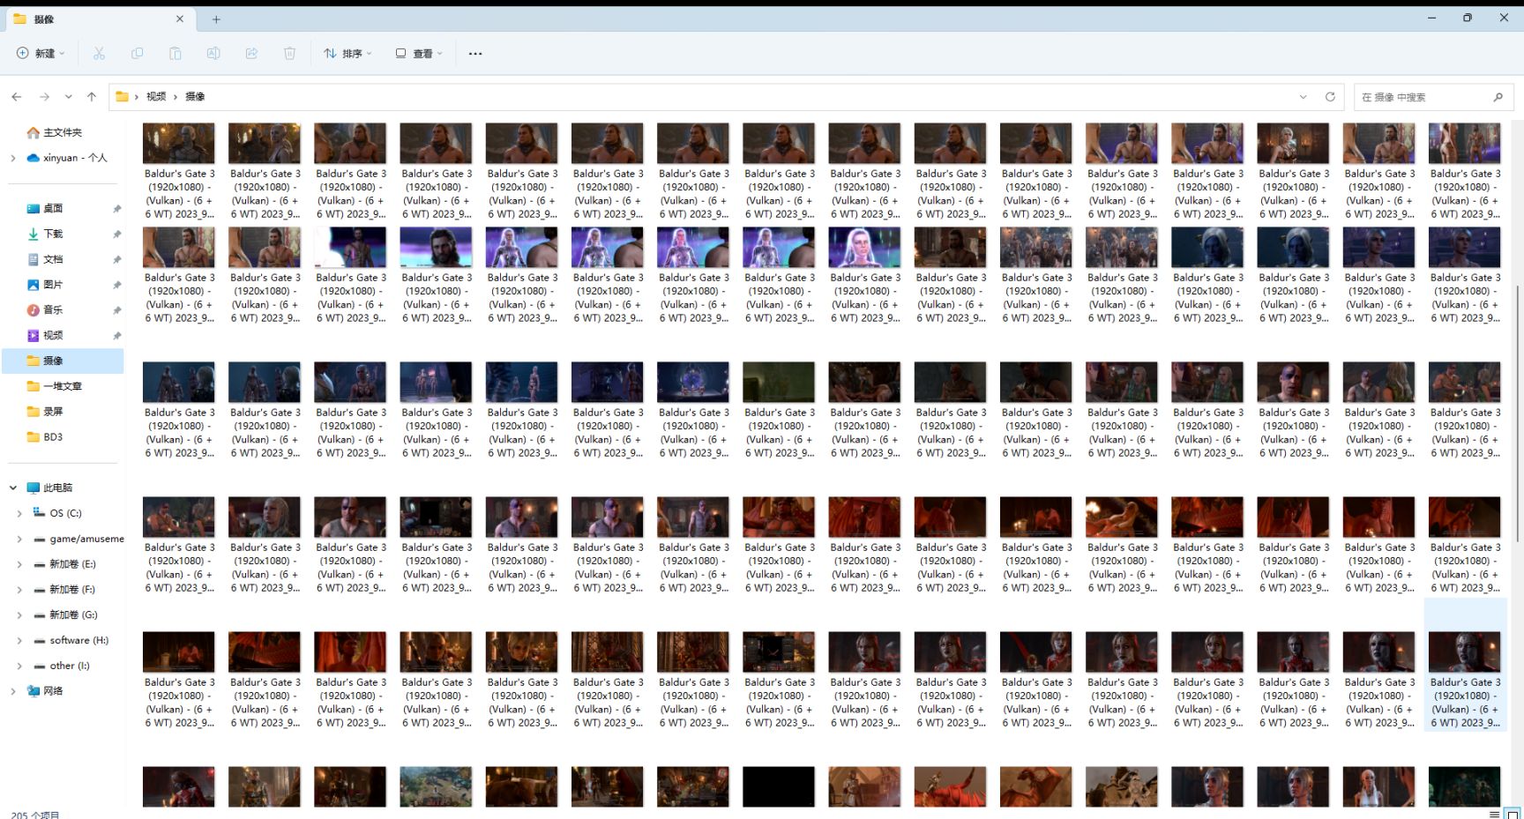Open the 录屏 folder in the sidebar
Screen dimensions: 1524x819
[x=53, y=412]
